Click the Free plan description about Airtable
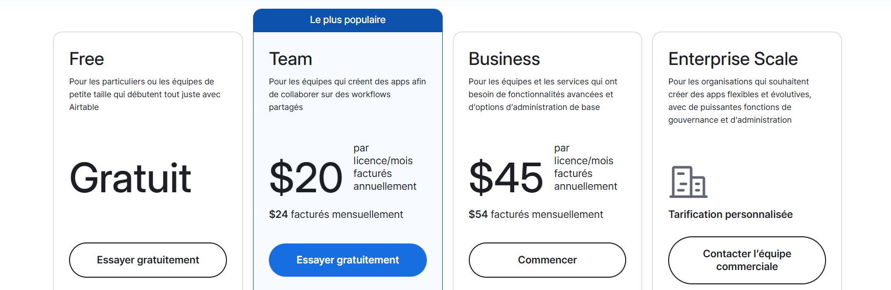 point(145,94)
